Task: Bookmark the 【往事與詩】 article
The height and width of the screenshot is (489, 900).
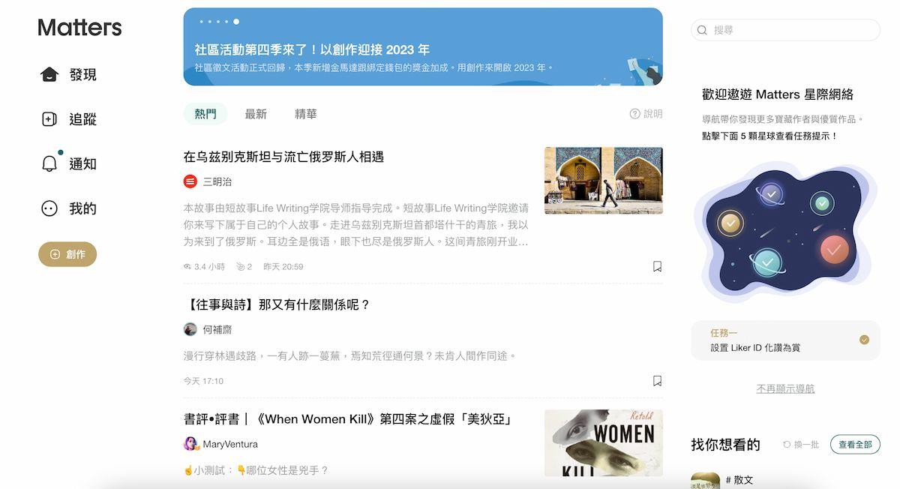Action: (x=657, y=381)
